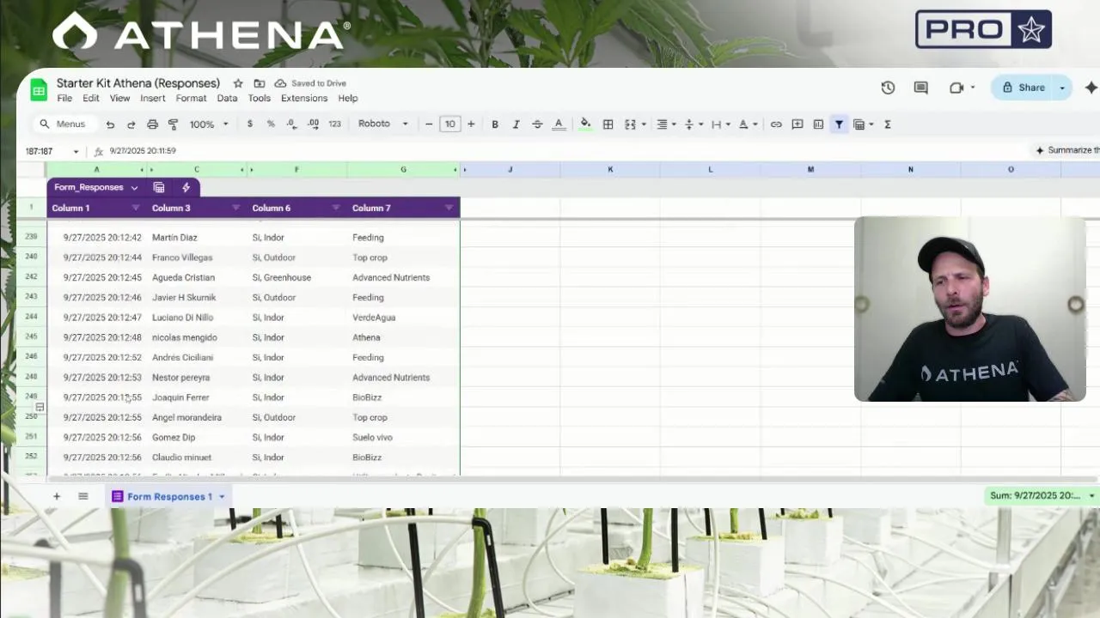Click the Summarize this table chip
This screenshot has width=1100, height=618.
point(1066,150)
